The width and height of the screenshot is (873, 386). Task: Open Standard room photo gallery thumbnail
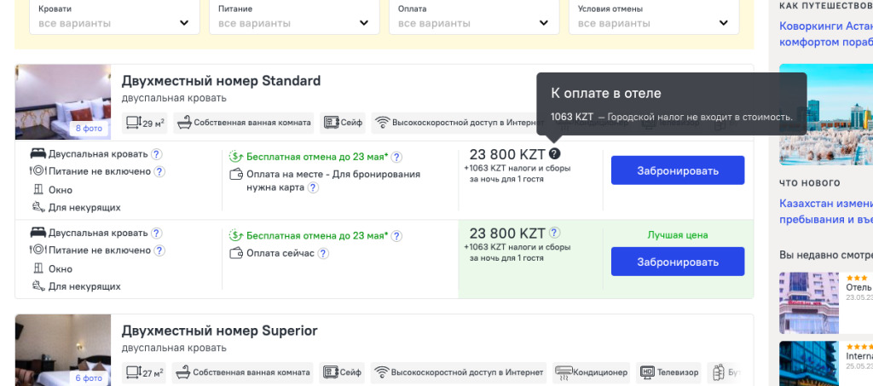[x=63, y=102]
